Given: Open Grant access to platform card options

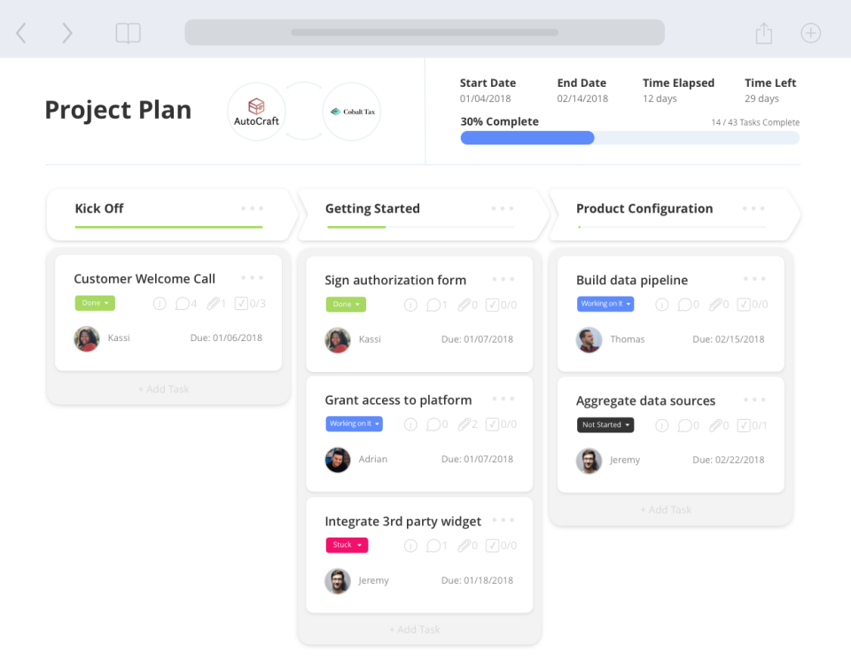Looking at the screenshot, I should click(x=504, y=399).
